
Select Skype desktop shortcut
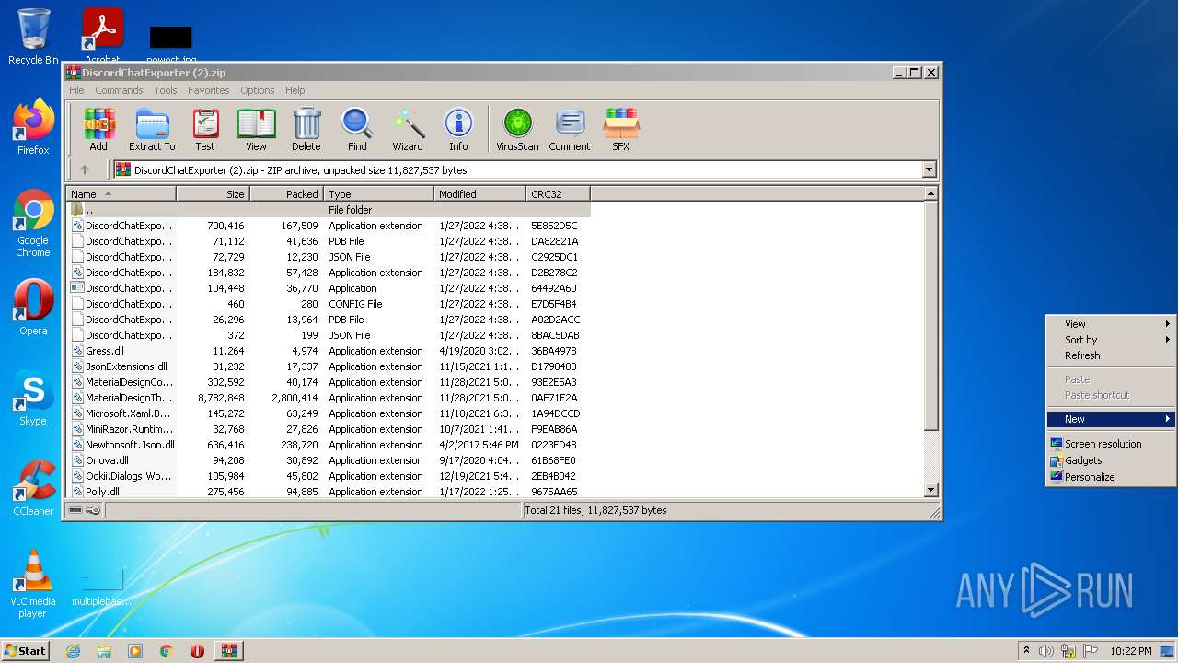pyautogui.click(x=33, y=399)
